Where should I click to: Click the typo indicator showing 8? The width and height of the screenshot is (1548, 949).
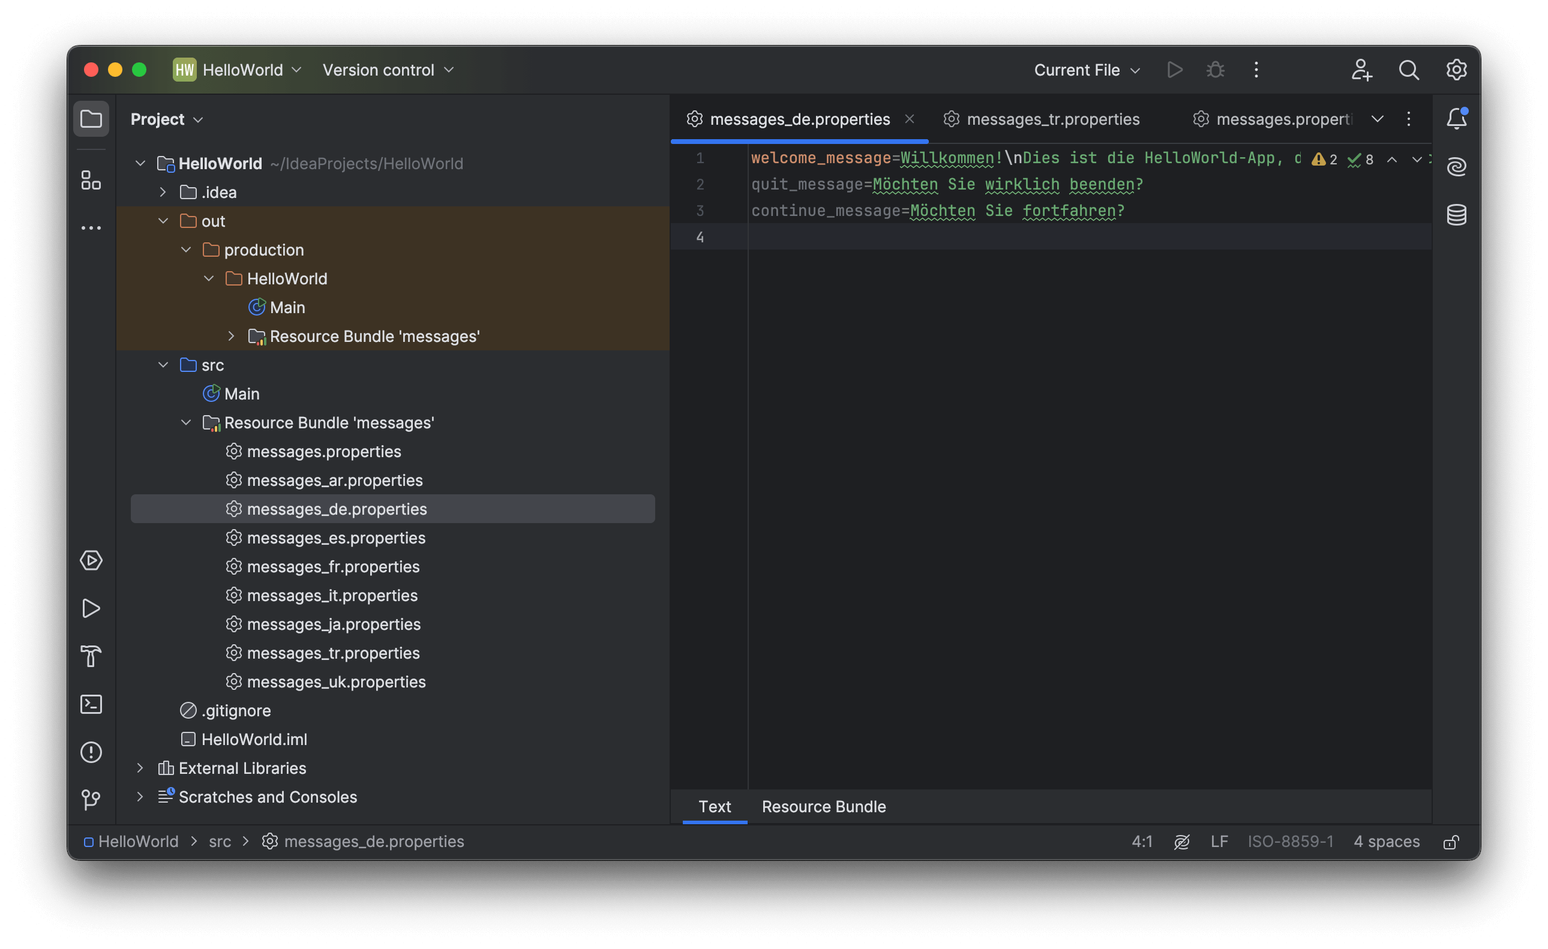click(1361, 160)
